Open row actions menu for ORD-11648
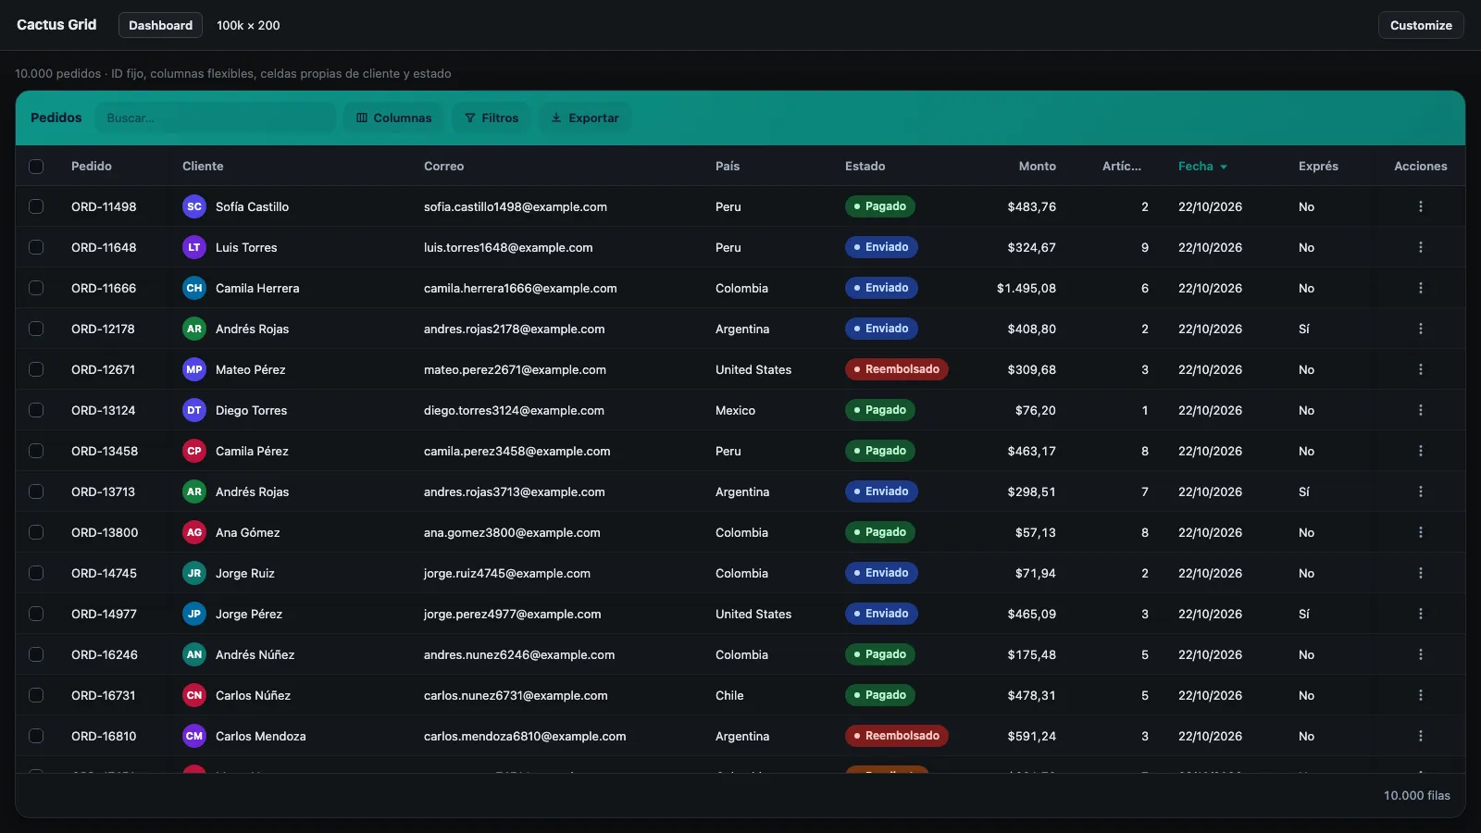1481x833 pixels. (x=1421, y=247)
